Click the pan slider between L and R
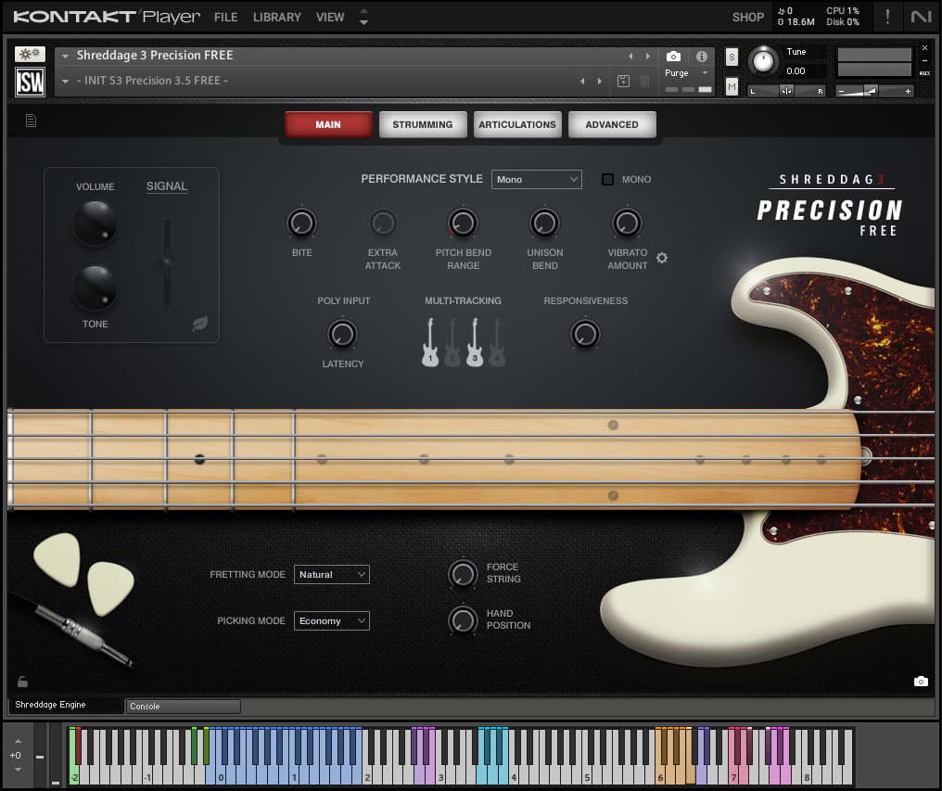942x791 pixels. (786, 91)
